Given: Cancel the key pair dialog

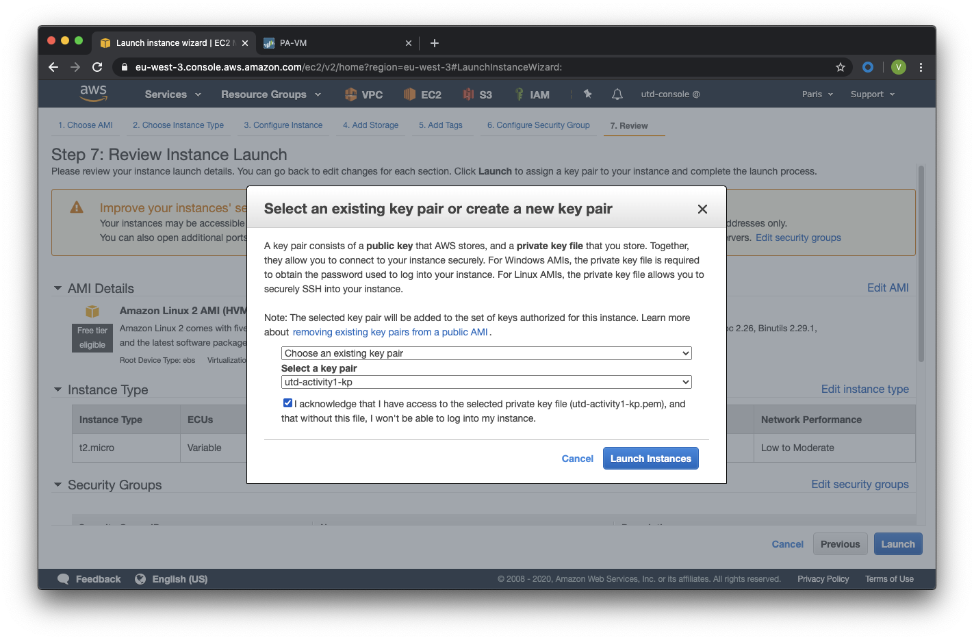Looking at the screenshot, I should tap(578, 459).
